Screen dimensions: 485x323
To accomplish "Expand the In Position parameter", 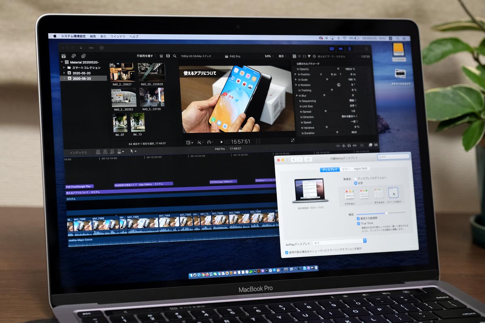I will pyautogui.click(x=296, y=74).
